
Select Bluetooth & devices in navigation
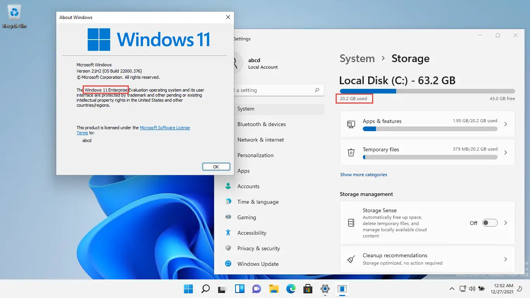[262, 124]
